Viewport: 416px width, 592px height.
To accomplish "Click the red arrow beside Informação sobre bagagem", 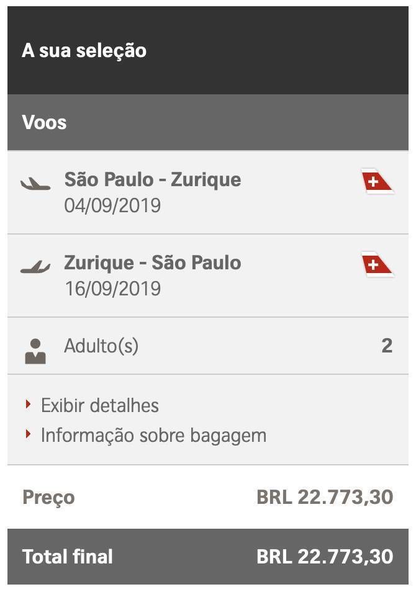I will (x=28, y=434).
